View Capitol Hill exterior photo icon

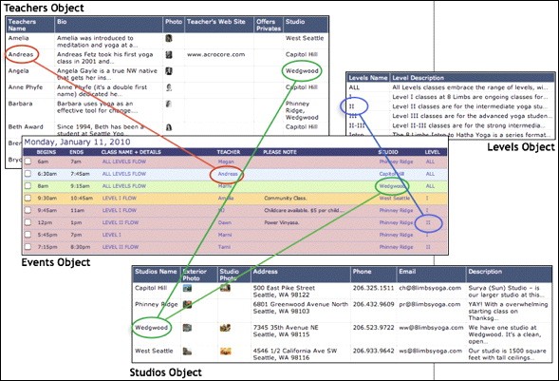[x=187, y=288]
